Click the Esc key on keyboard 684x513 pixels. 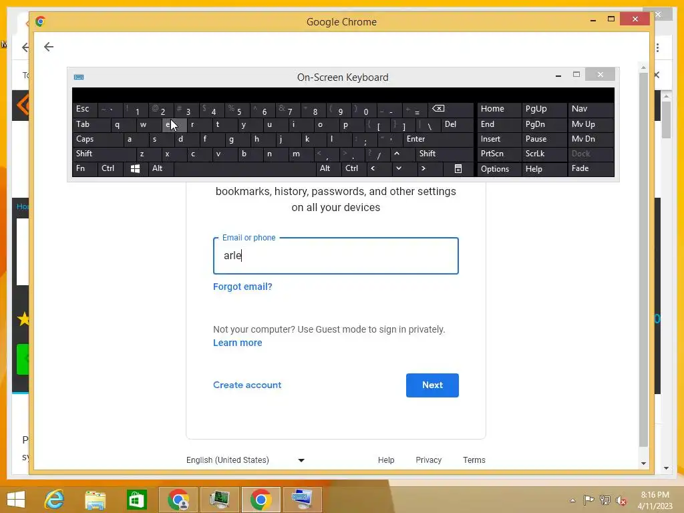coord(85,109)
